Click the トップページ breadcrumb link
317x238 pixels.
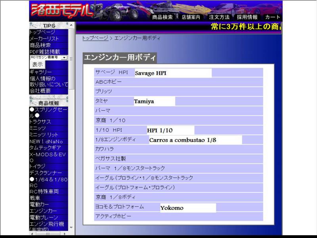tap(95, 38)
